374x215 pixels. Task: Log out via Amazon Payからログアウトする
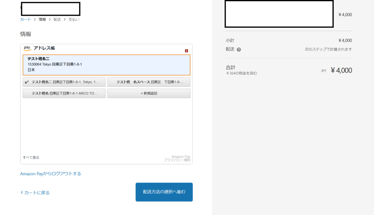tap(50, 174)
